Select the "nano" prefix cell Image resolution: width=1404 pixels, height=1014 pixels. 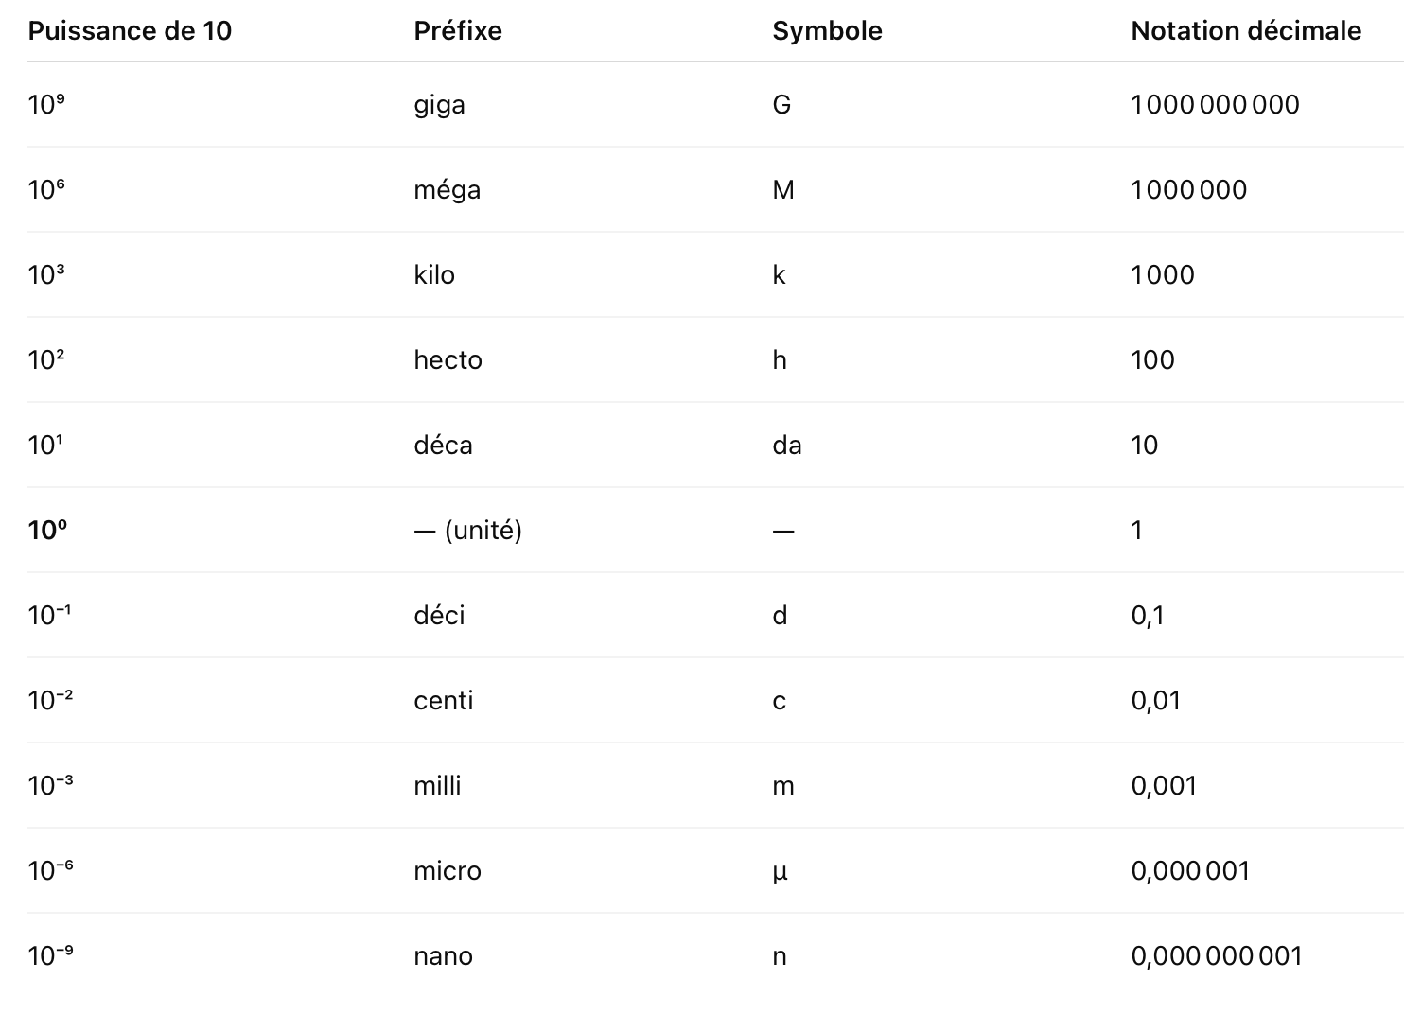443,955
